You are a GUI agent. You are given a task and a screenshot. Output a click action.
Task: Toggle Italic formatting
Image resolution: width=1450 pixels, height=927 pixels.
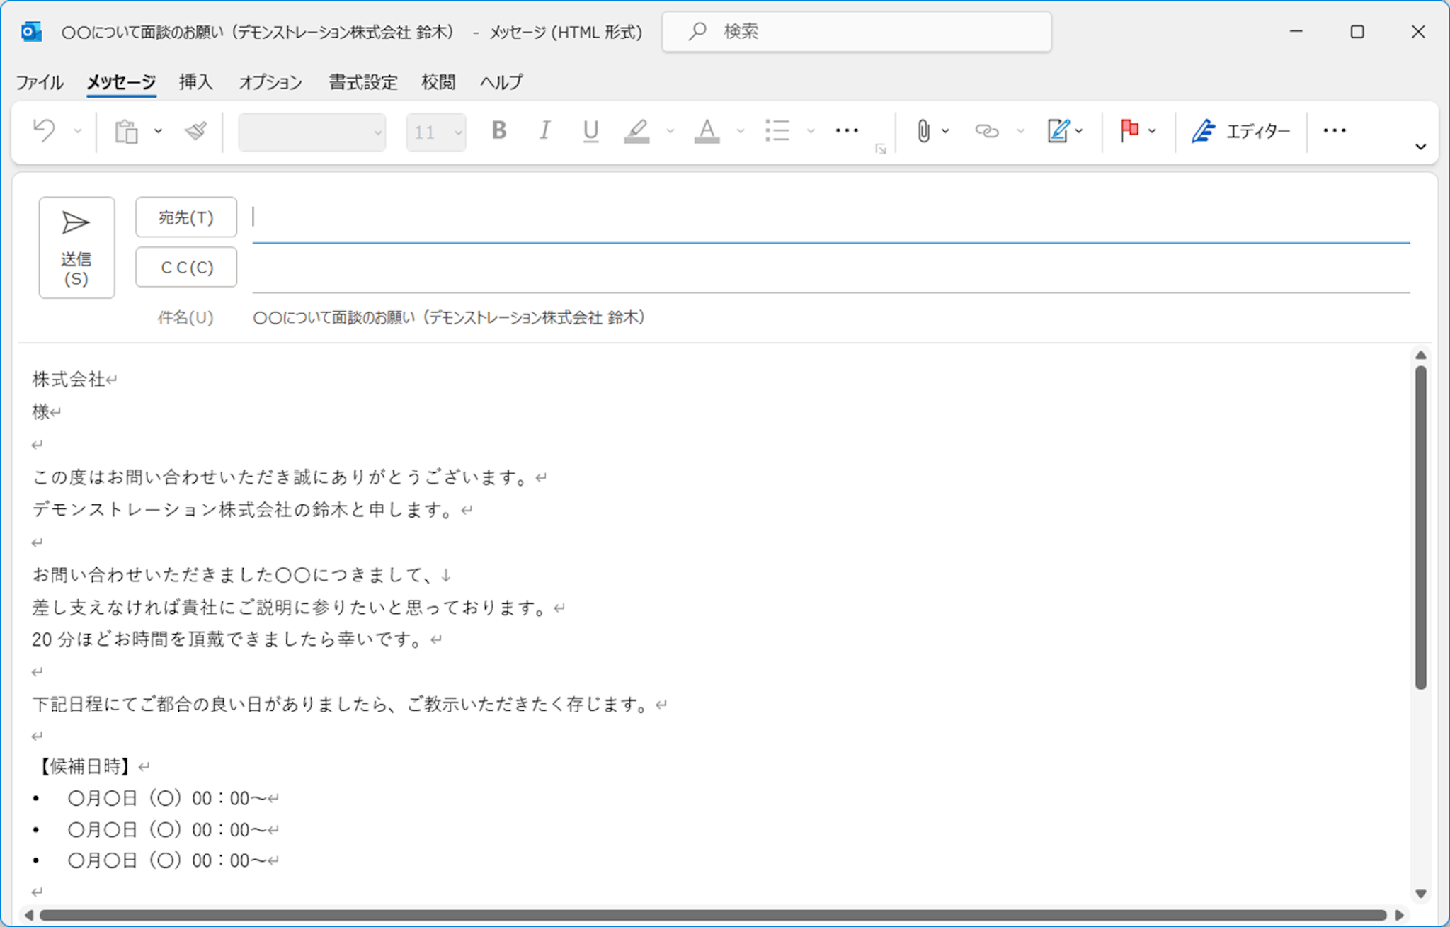[544, 131]
